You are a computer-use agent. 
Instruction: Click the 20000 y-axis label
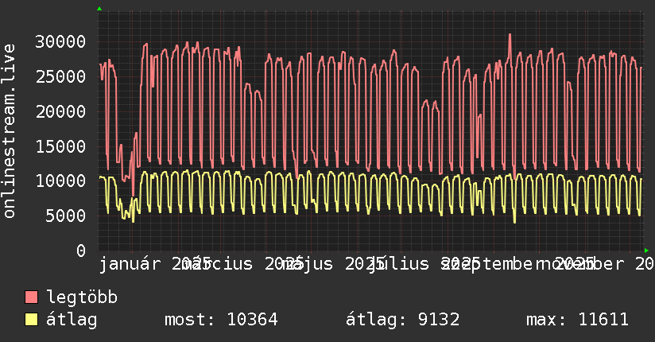point(60,111)
